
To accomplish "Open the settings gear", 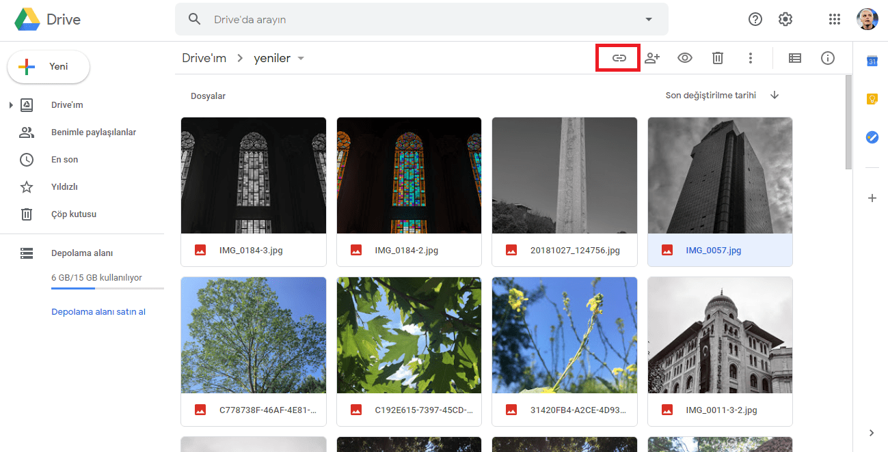I will [785, 19].
